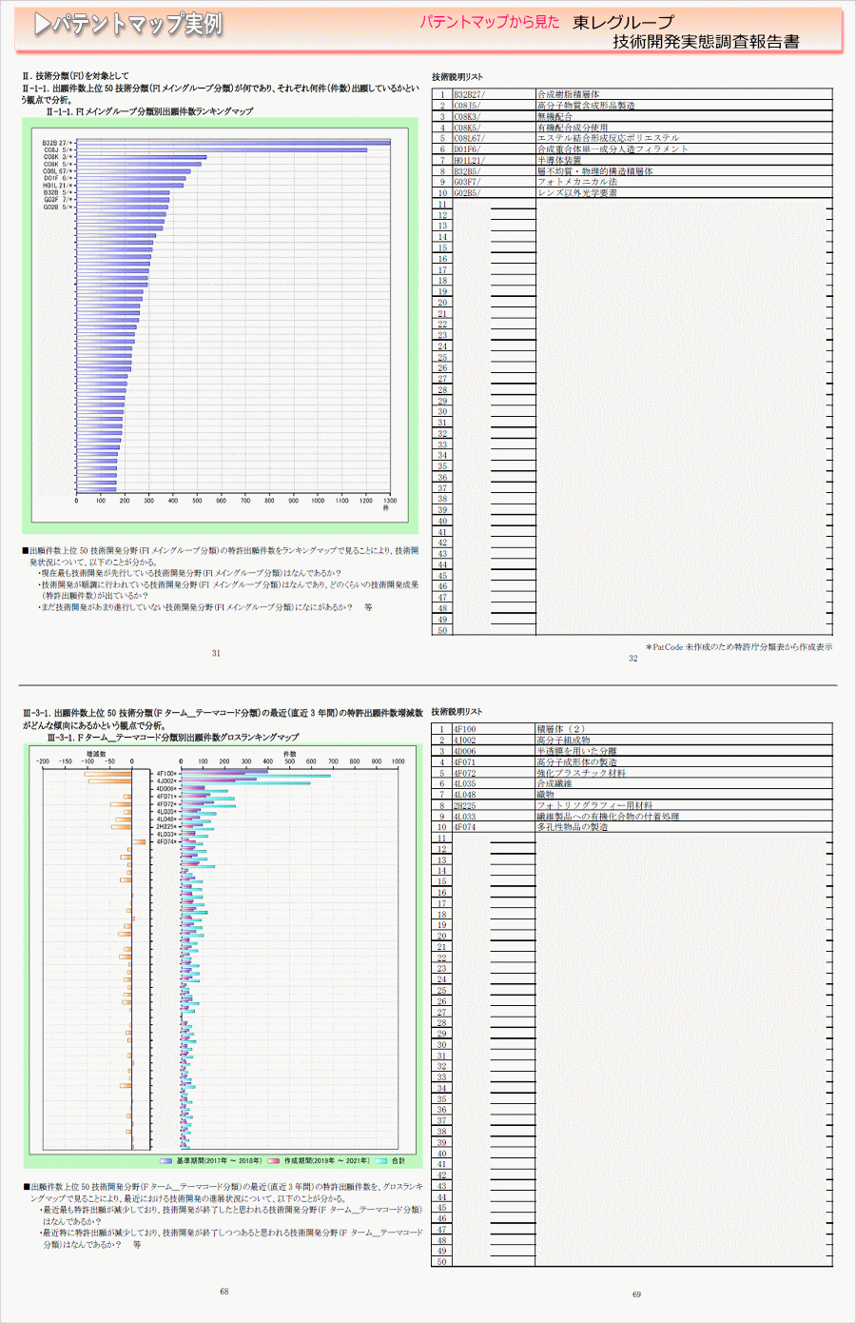Click the 4F100* cyan total bar
856x1323 pixels.
point(256,776)
